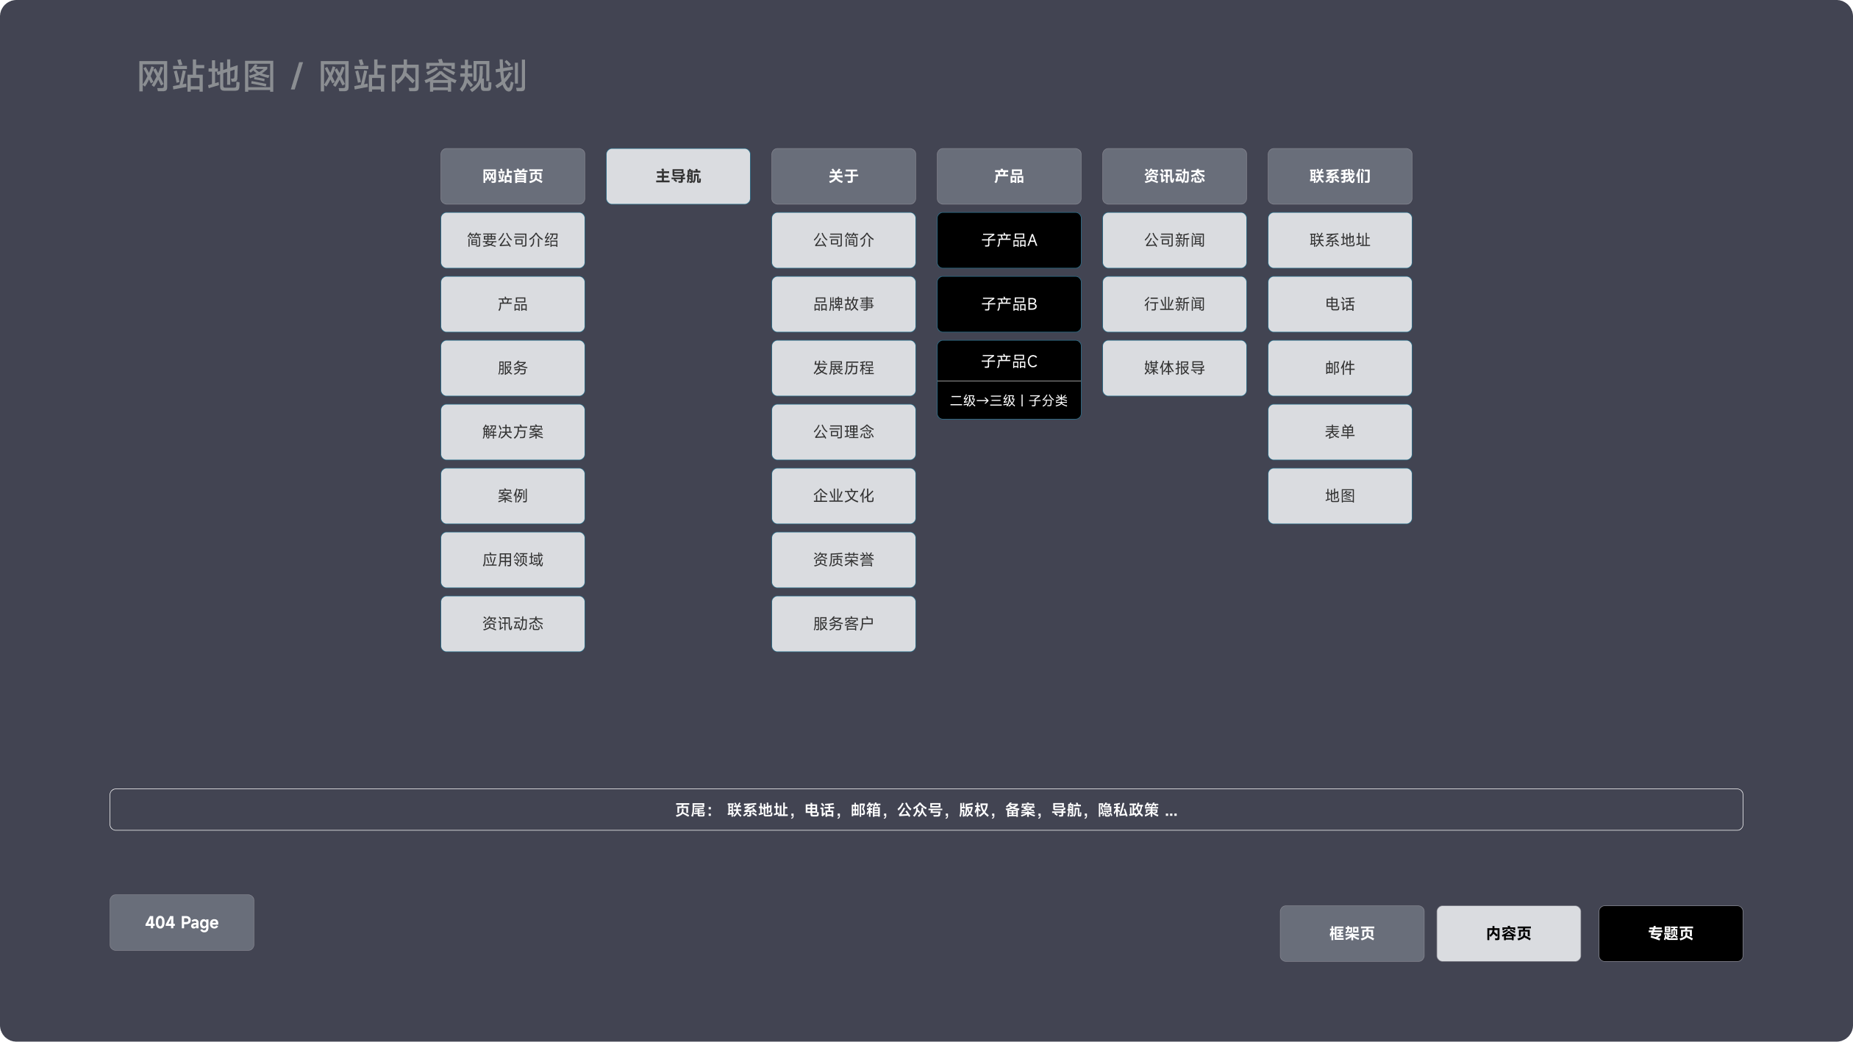
Task: Click the 解决方案 box
Action: click(513, 432)
